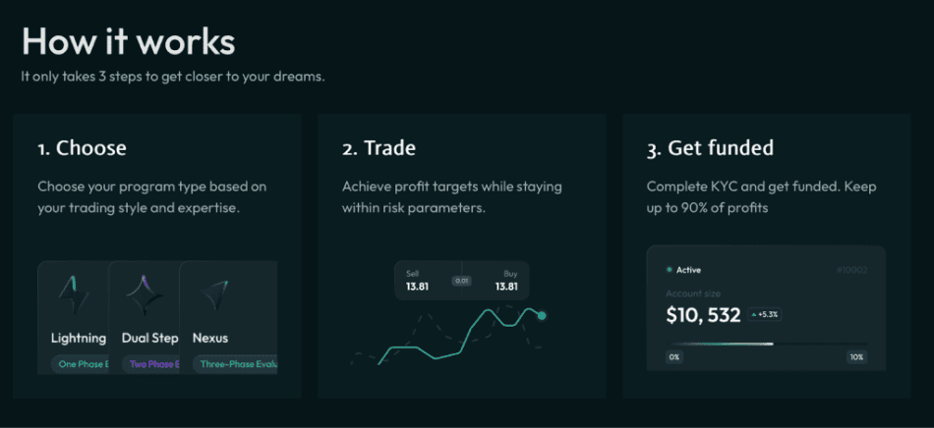Click the green endpoint dot on the chart
The width and height of the screenshot is (934, 428).
click(541, 316)
